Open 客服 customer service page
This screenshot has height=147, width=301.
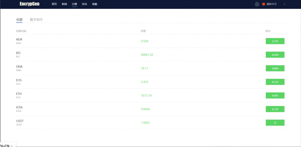[x=94, y=4]
